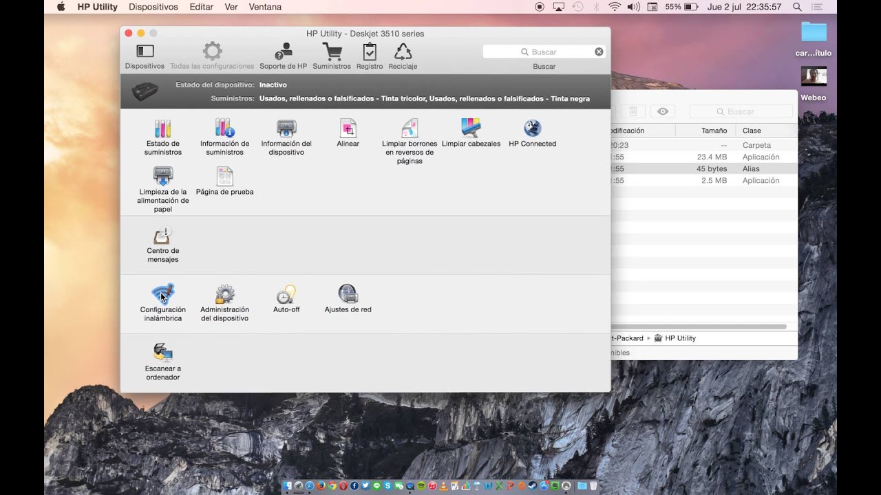This screenshot has height=495, width=881.
Task: Open Escanear a ordenador
Action: pos(163,362)
